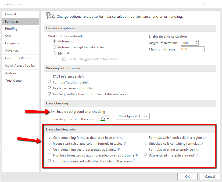The height and width of the screenshot is (182, 222).
Task: Confirm settings with the OK button
Action: point(187,176)
